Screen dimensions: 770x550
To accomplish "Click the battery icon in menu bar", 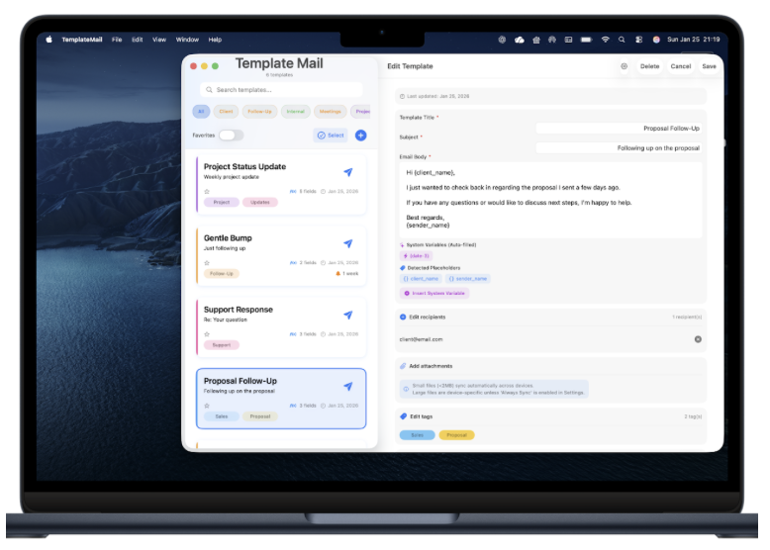I will pyautogui.click(x=586, y=40).
